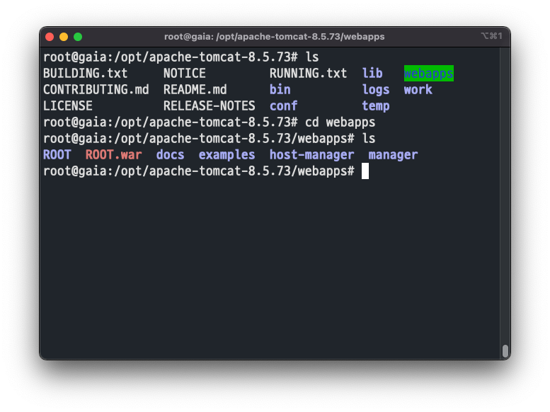This screenshot has height=412, width=550.
Task: Click the scrollbar thumb in terminal
Action: click(x=505, y=351)
